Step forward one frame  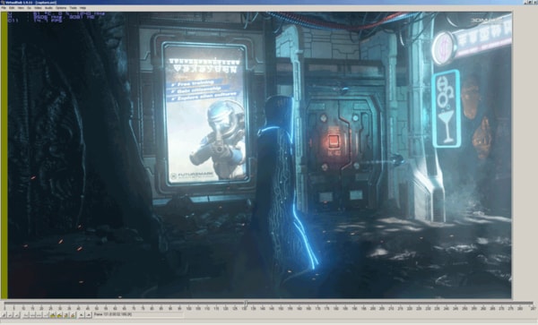coord(39,315)
